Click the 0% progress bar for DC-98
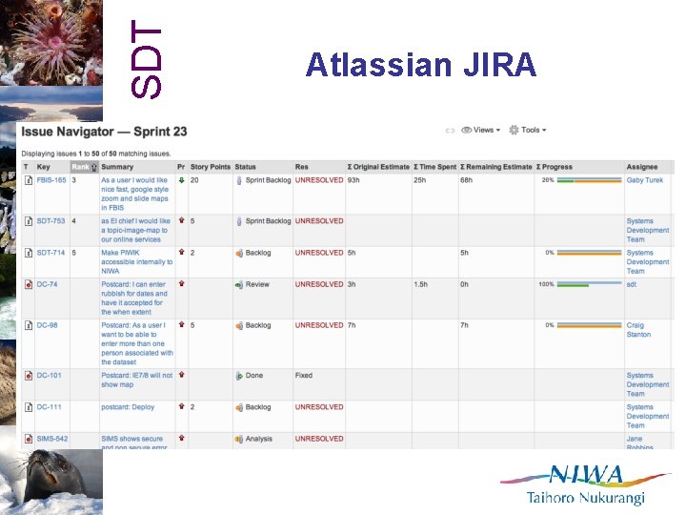This screenshot has width=686, height=515. click(590, 325)
